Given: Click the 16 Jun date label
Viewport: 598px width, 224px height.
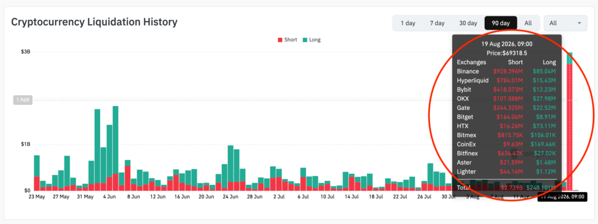Looking at the screenshot, I should tap(182, 197).
